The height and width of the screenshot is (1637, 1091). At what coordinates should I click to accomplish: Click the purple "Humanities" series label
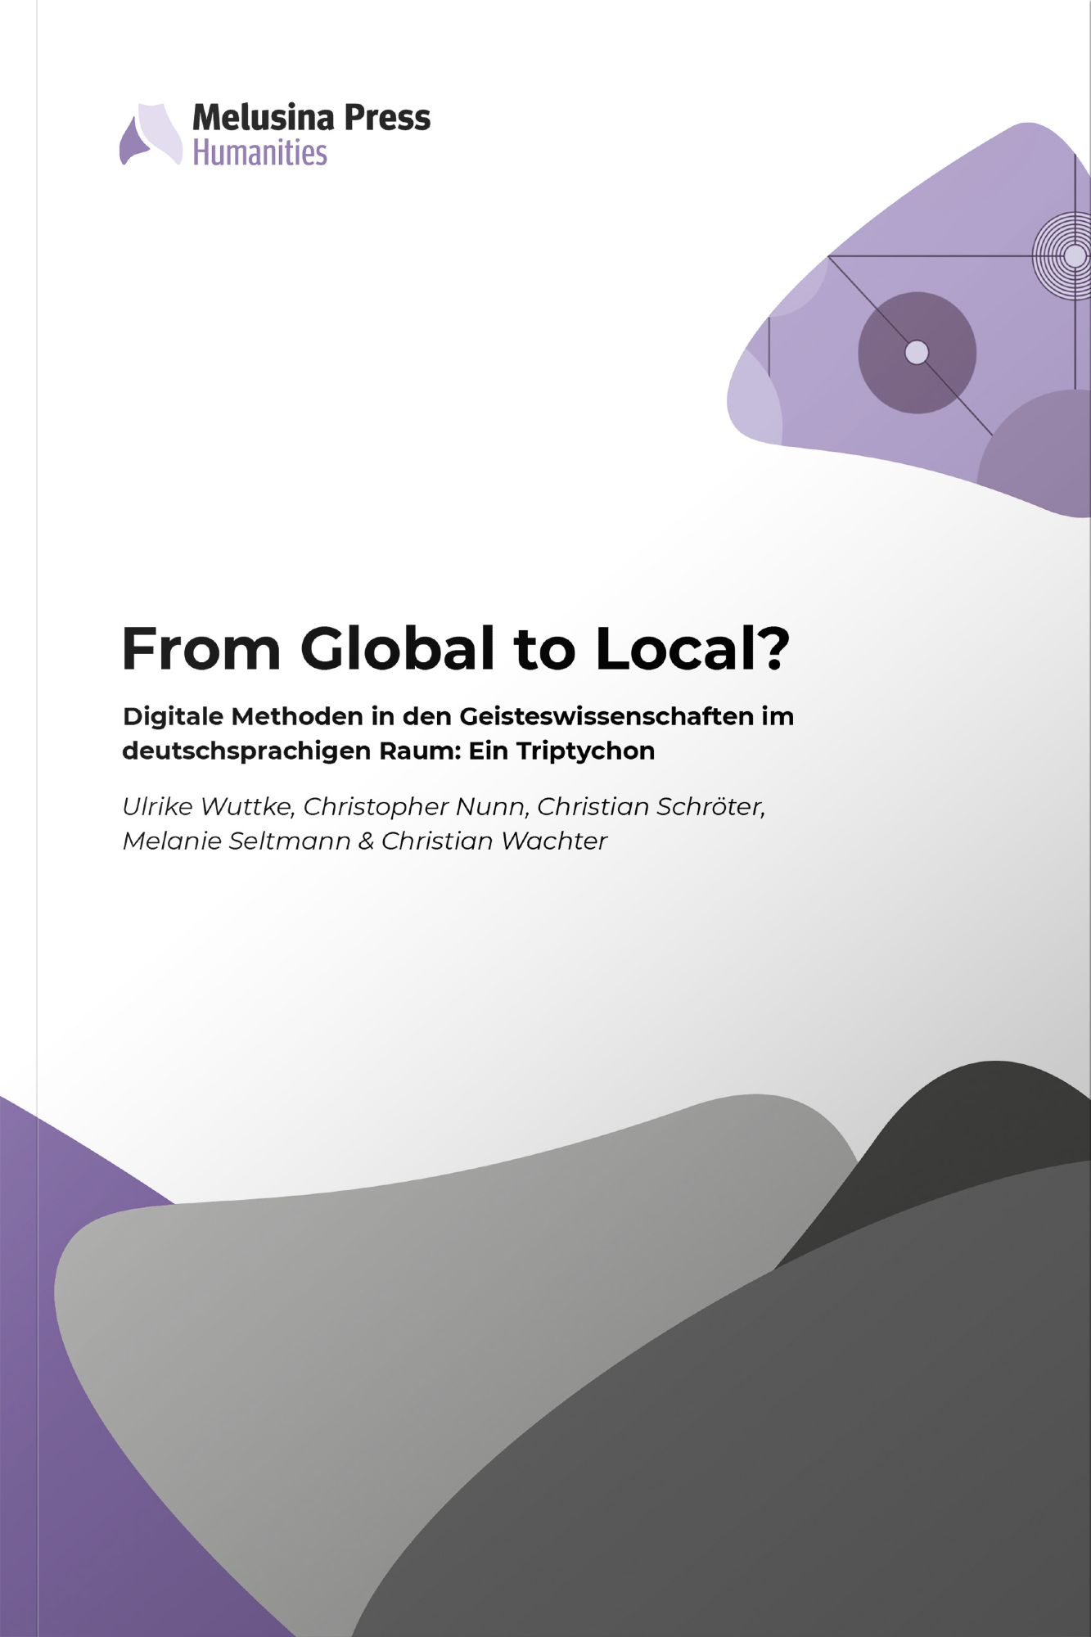(259, 153)
